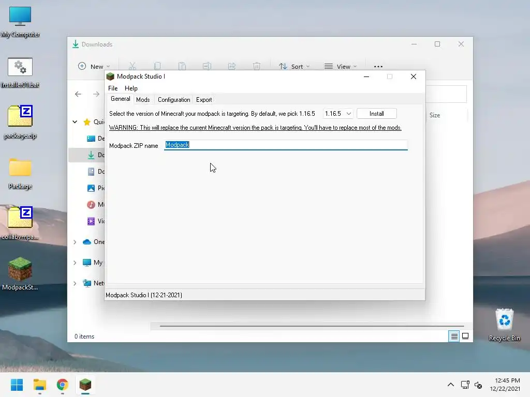Click the Modpack Studio grass block title icon
Image resolution: width=530 pixels, height=397 pixels.
(x=110, y=77)
